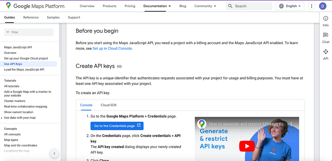Open Show current location tutorial

pyautogui.click(x=18, y=112)
